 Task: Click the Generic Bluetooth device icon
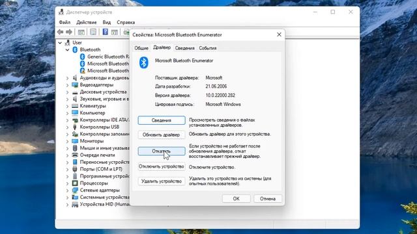coord(83,57)
